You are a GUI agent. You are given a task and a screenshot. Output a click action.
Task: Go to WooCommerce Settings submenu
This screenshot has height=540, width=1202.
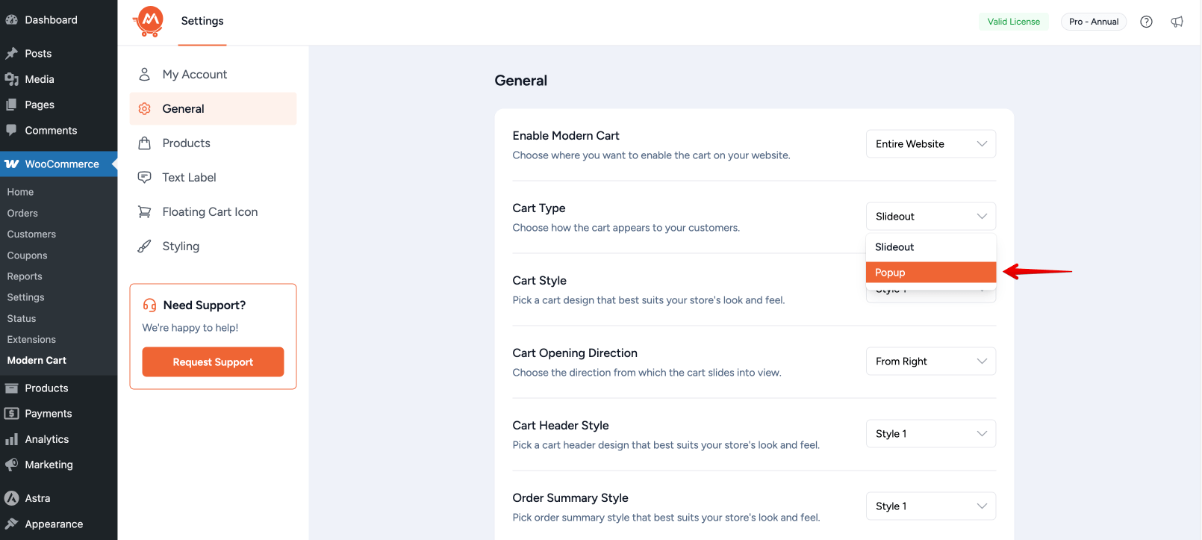tap(26, 297)
